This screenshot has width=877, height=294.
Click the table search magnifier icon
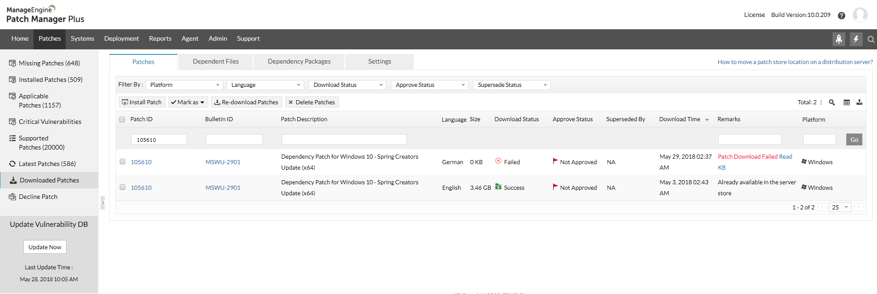(x=832, y=102)
